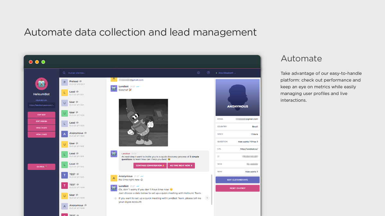Click the search magnifier icon
Image resolution: width=385 pixels, height=216 pixels.
coord(64,73)
